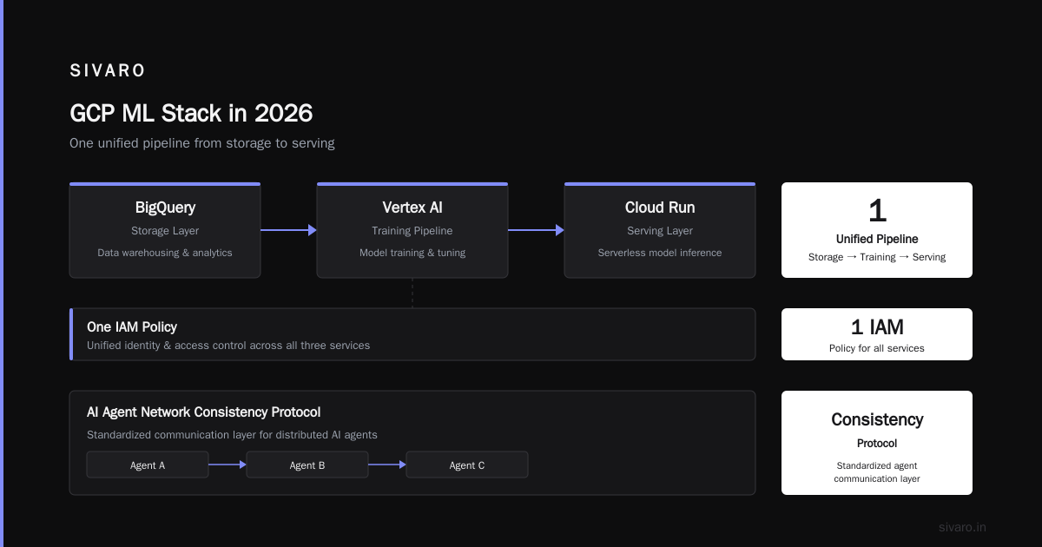The width and height of the screenshot is (1042, 547).
Task: Click subtitle "One unified pipeline from storage to serving"
Action: 202,143
